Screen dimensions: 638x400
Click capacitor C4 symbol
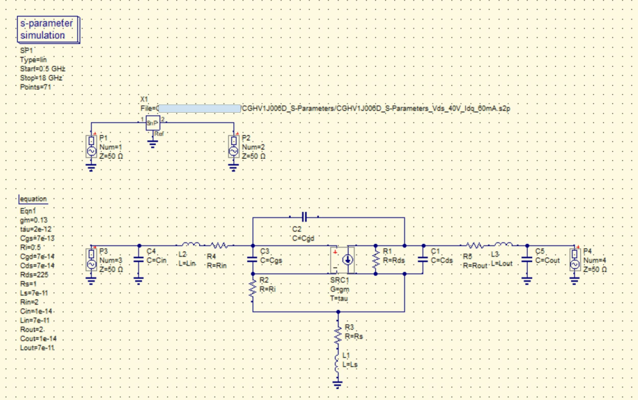(139, 260)
